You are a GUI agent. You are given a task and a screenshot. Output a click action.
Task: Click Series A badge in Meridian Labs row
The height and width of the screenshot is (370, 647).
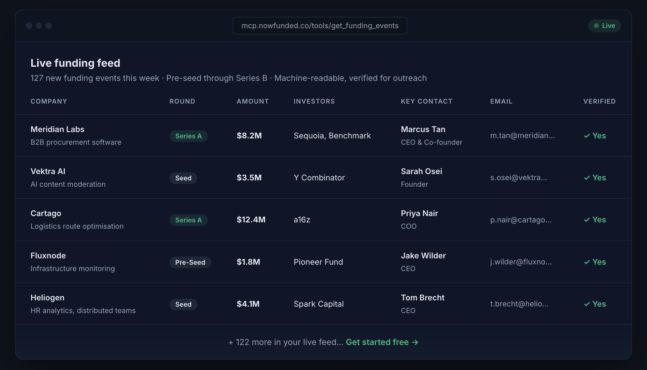189,136
